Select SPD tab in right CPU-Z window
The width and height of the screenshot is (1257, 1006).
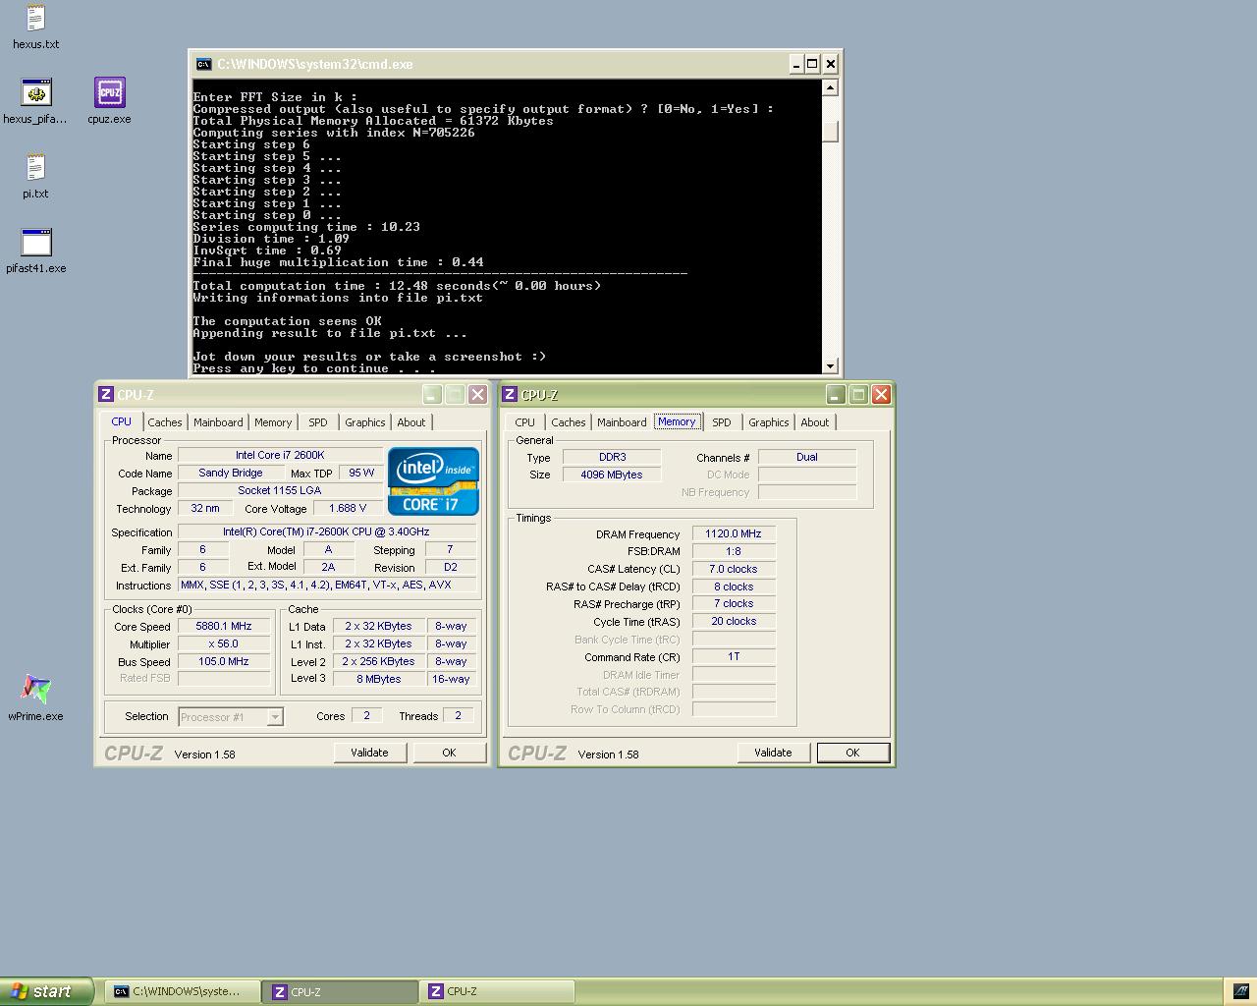(721, 422)
